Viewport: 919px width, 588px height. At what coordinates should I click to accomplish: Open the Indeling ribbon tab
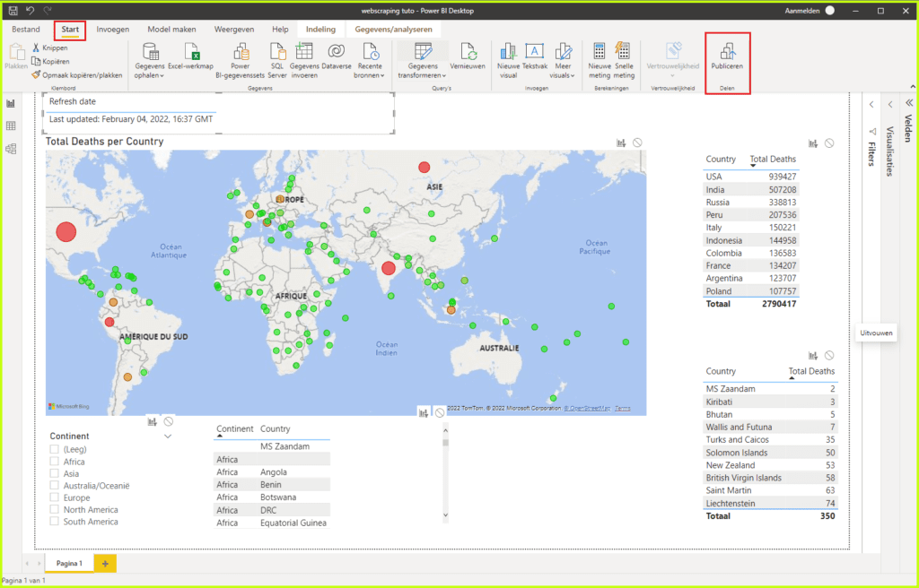click(320, 30)
